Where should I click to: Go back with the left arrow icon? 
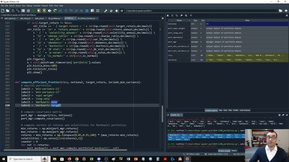coord(117,11)
